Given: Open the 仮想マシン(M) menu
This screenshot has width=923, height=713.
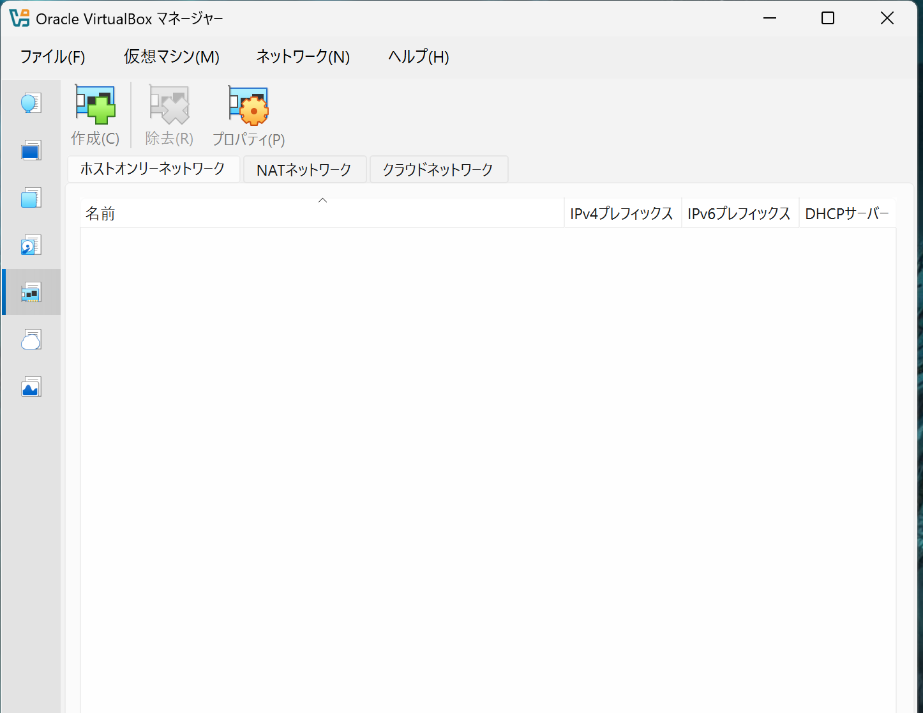Looking at the screenshot, I should point(172,57).
